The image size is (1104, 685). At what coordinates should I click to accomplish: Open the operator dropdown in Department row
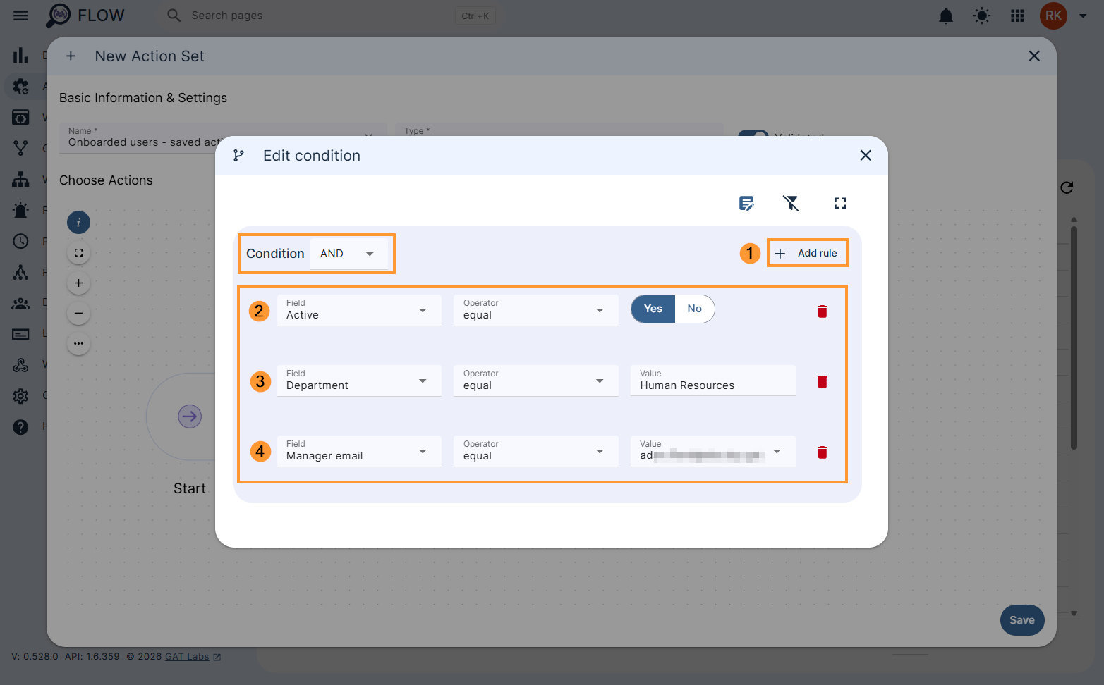pyautogui.click(x=536, y=381)
